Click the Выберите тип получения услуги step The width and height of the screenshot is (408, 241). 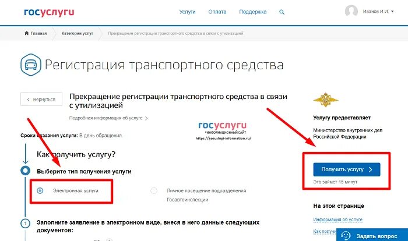(x=84, y=172)
